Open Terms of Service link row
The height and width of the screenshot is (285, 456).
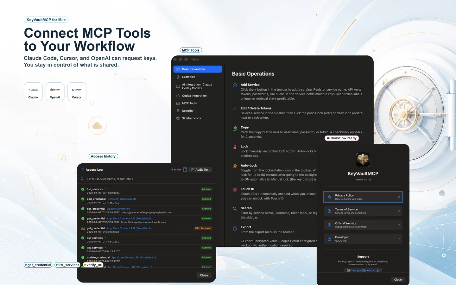[x=363, y=211]
